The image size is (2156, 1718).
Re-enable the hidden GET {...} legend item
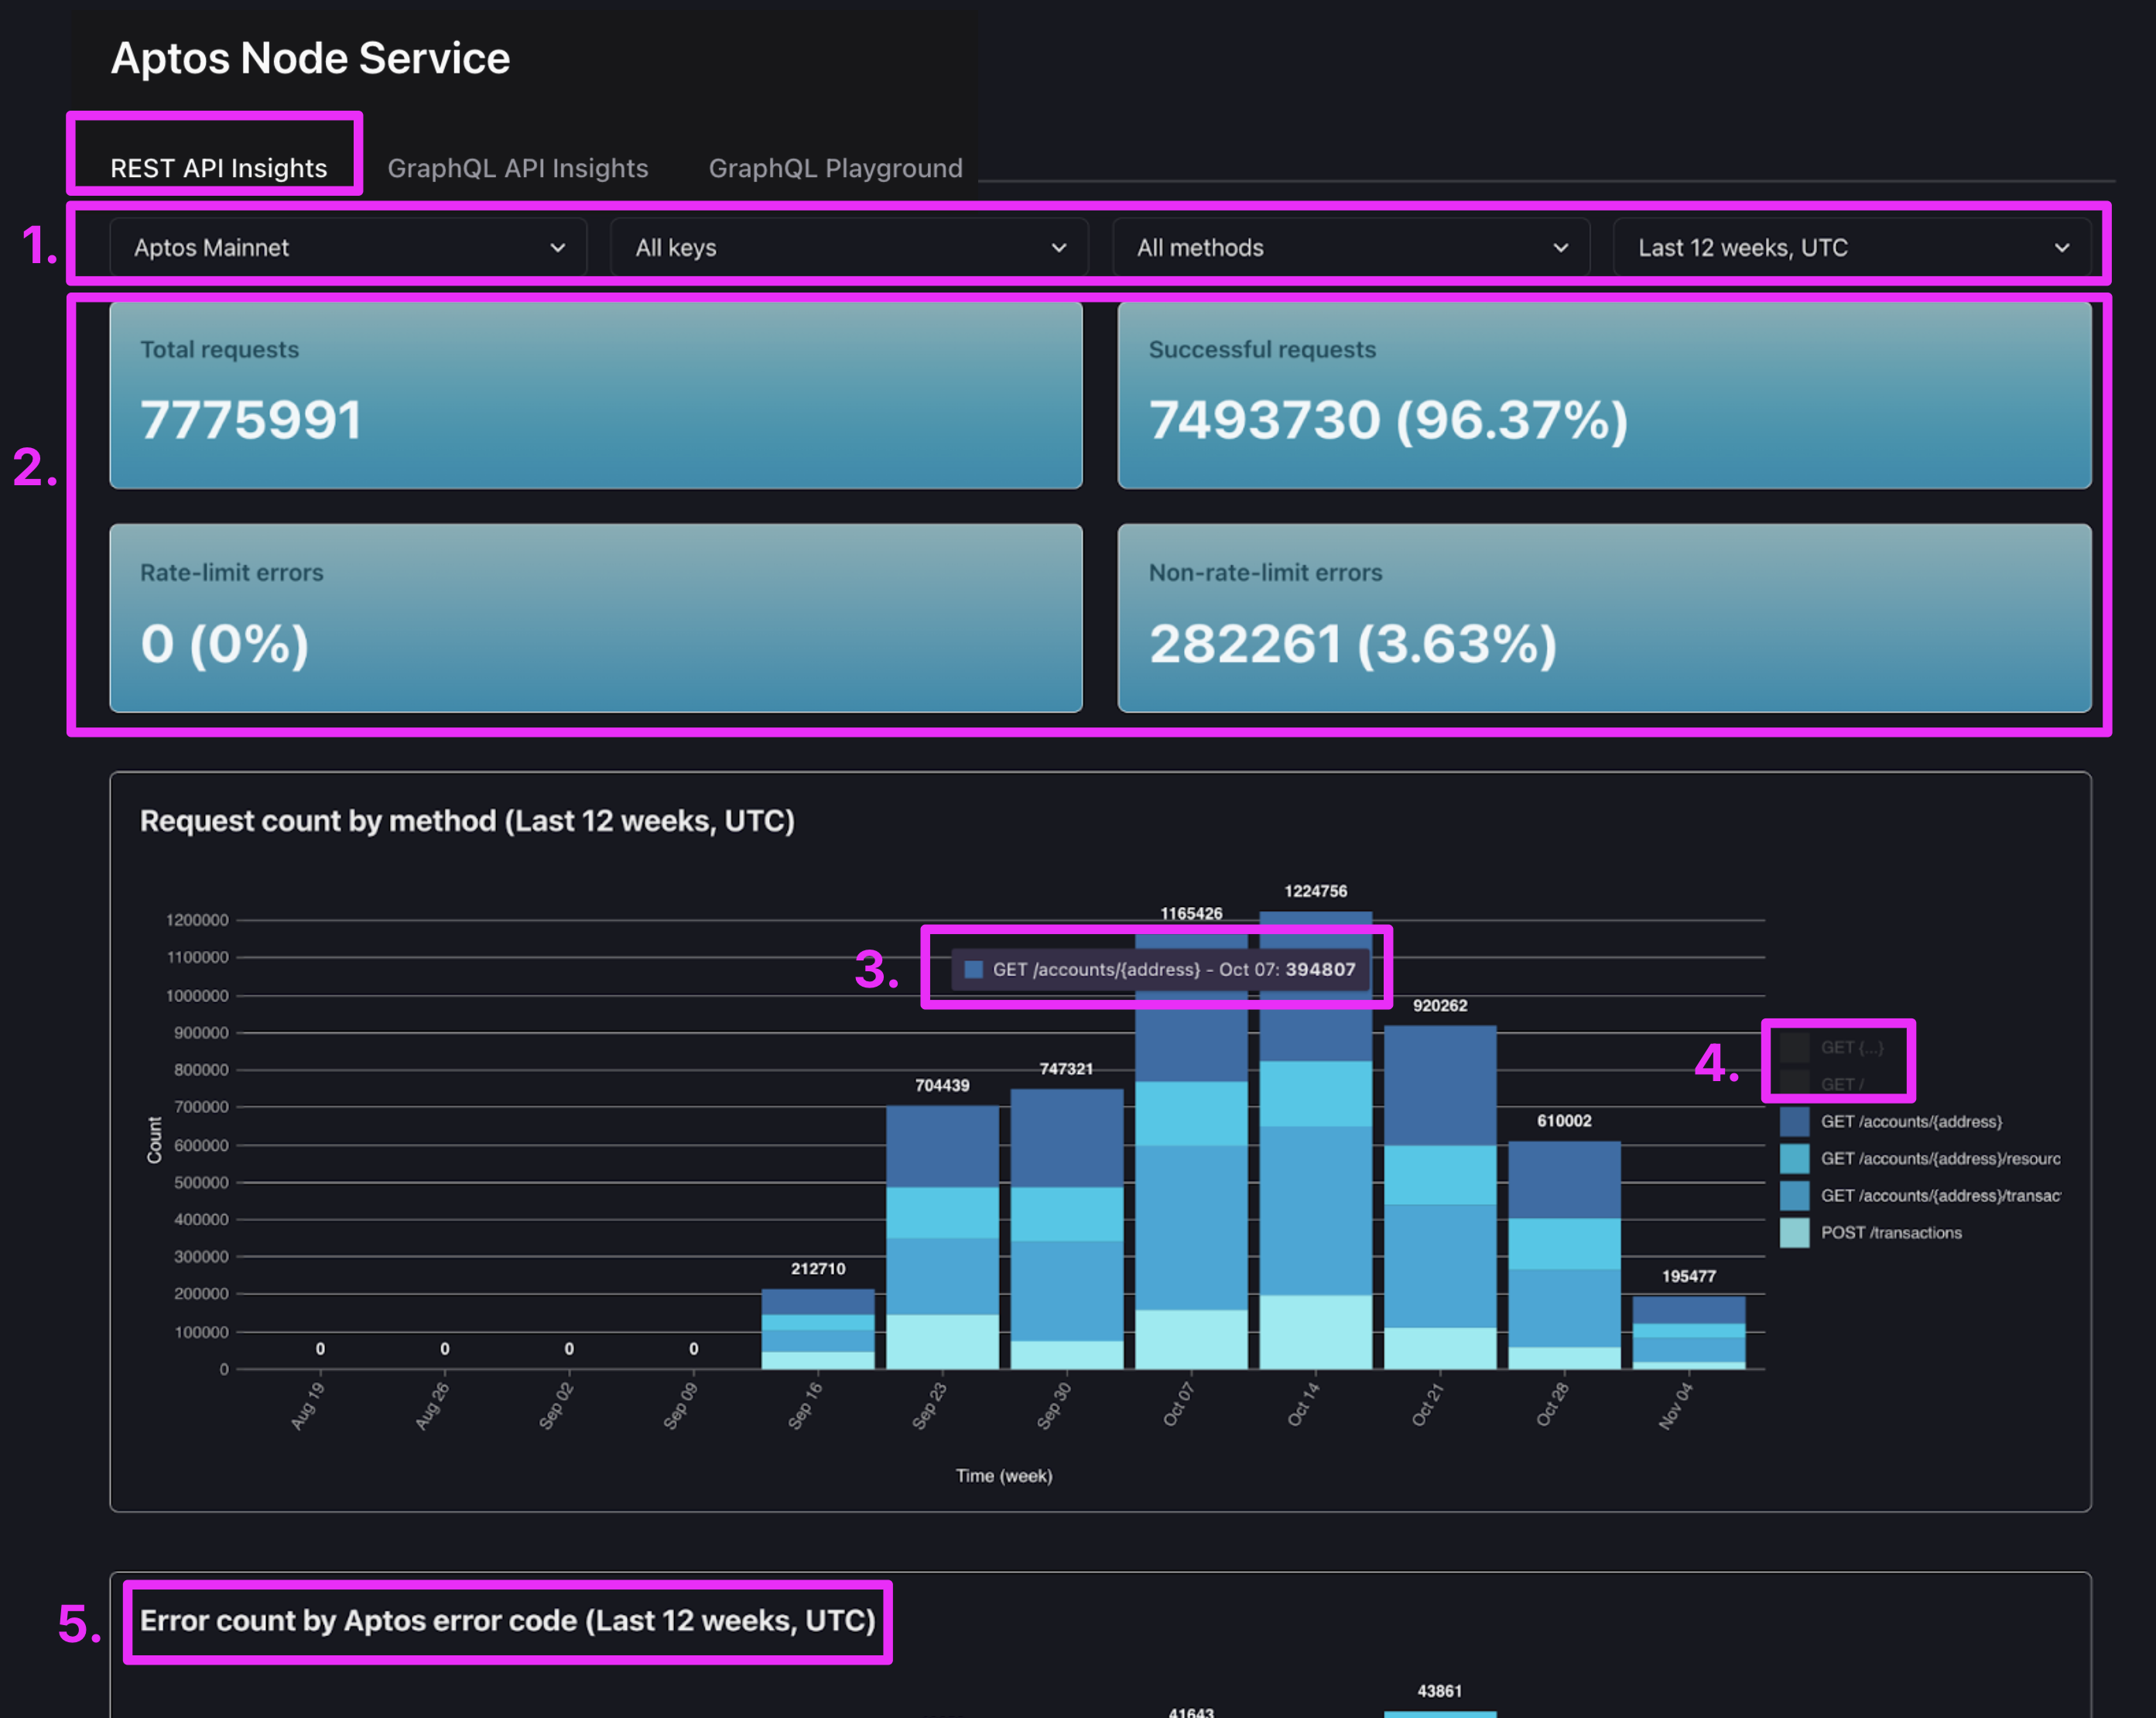coord(1850,1047)
